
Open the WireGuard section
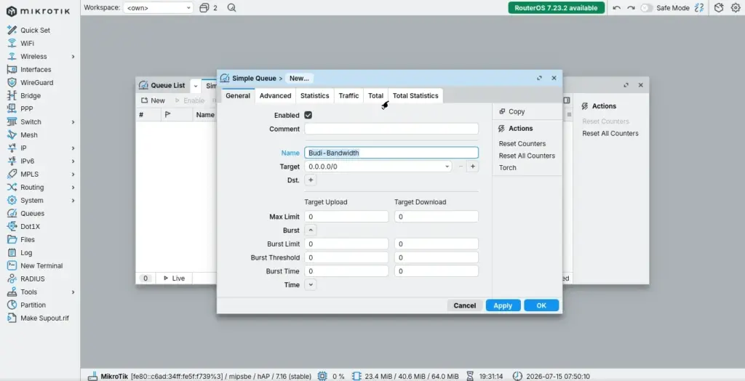click(x=36, y=82)
